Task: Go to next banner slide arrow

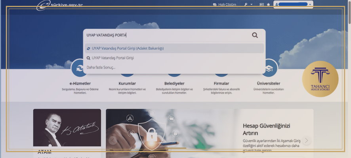Action: [306, 140]
